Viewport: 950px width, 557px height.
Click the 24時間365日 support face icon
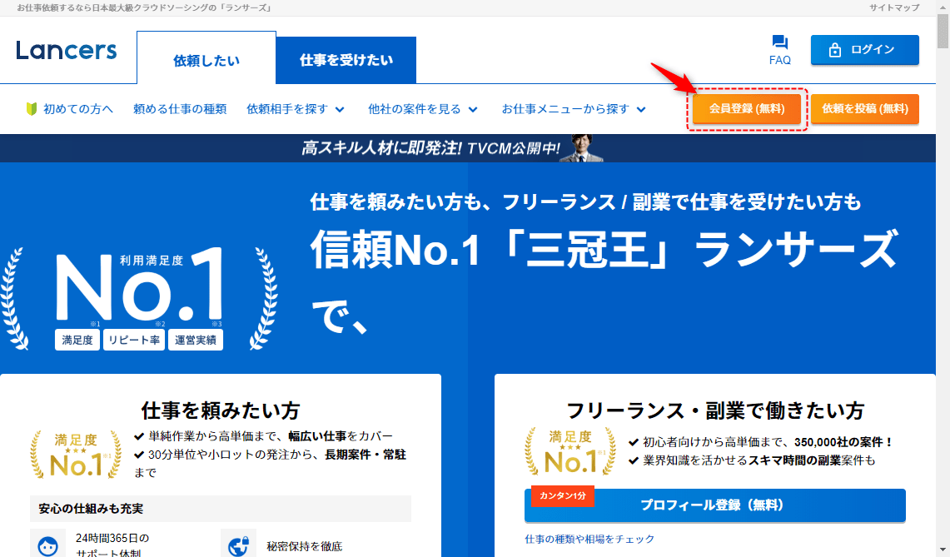pyautogui.click(x=47, y=545)
